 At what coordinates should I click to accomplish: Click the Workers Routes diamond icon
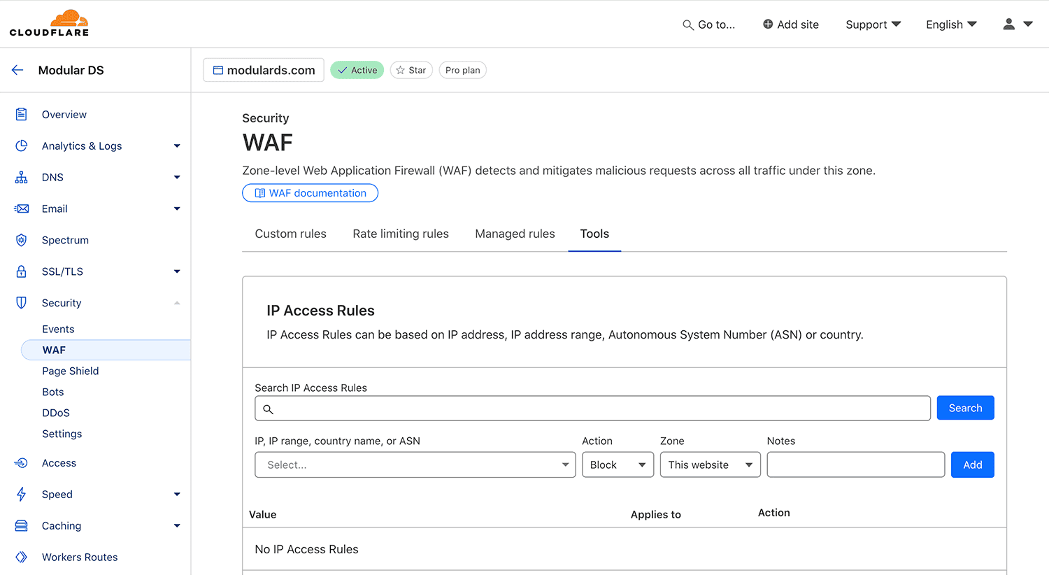coord(22,558)
